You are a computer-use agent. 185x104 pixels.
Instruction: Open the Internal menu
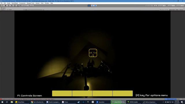tap(37, 3)
